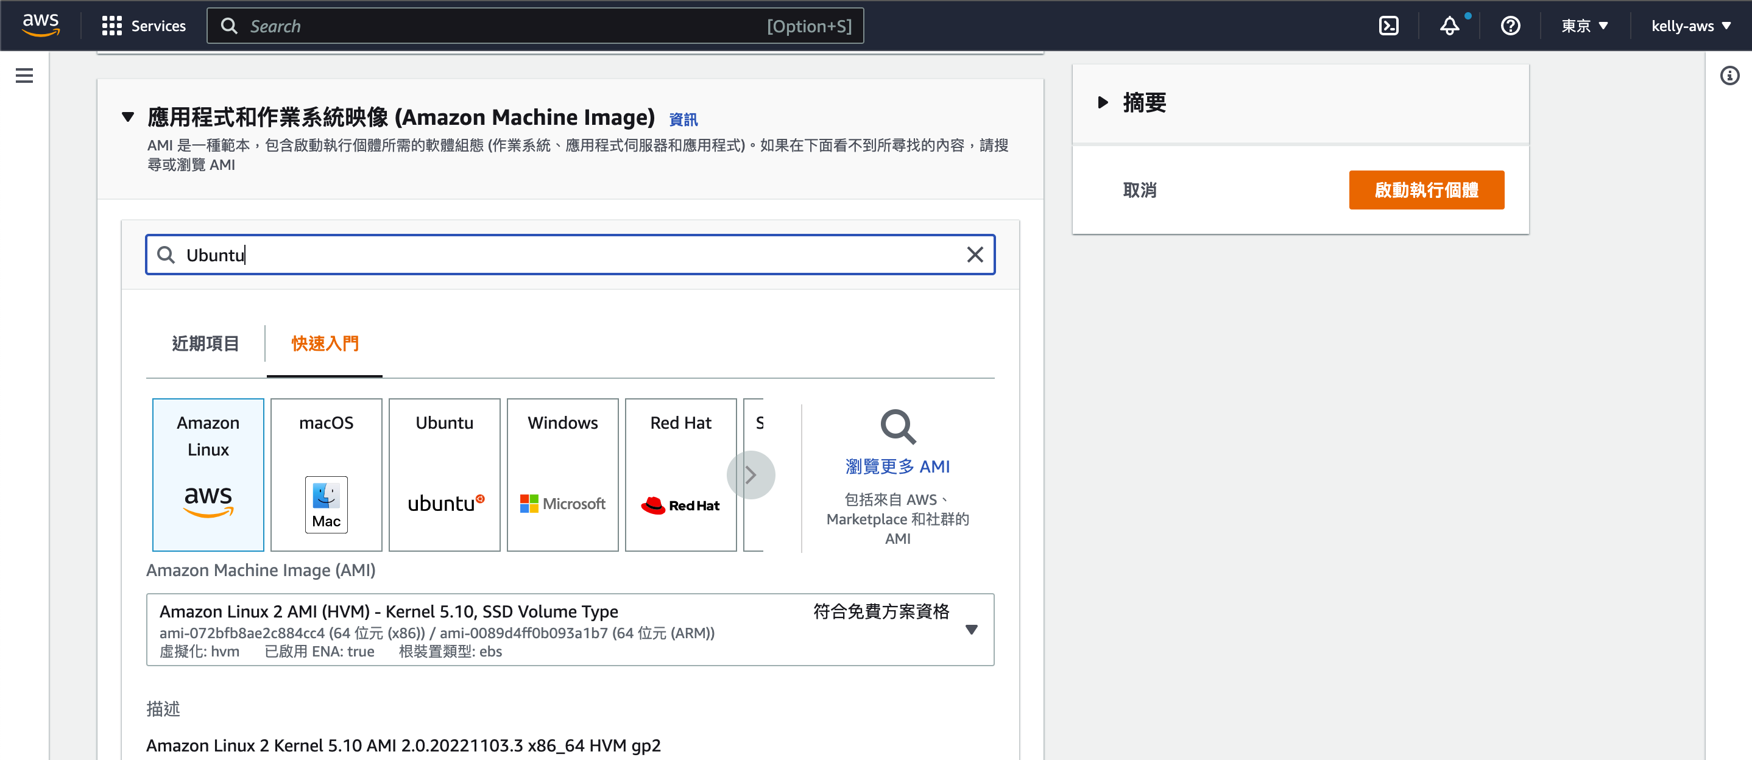The height and width of the screenshot is (760, 1752).
Task: Open AWS CloudShell terminal icon
Action: coord(1388,26)
